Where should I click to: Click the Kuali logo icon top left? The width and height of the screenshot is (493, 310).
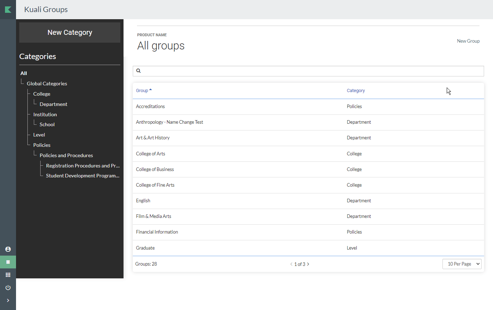8,10
